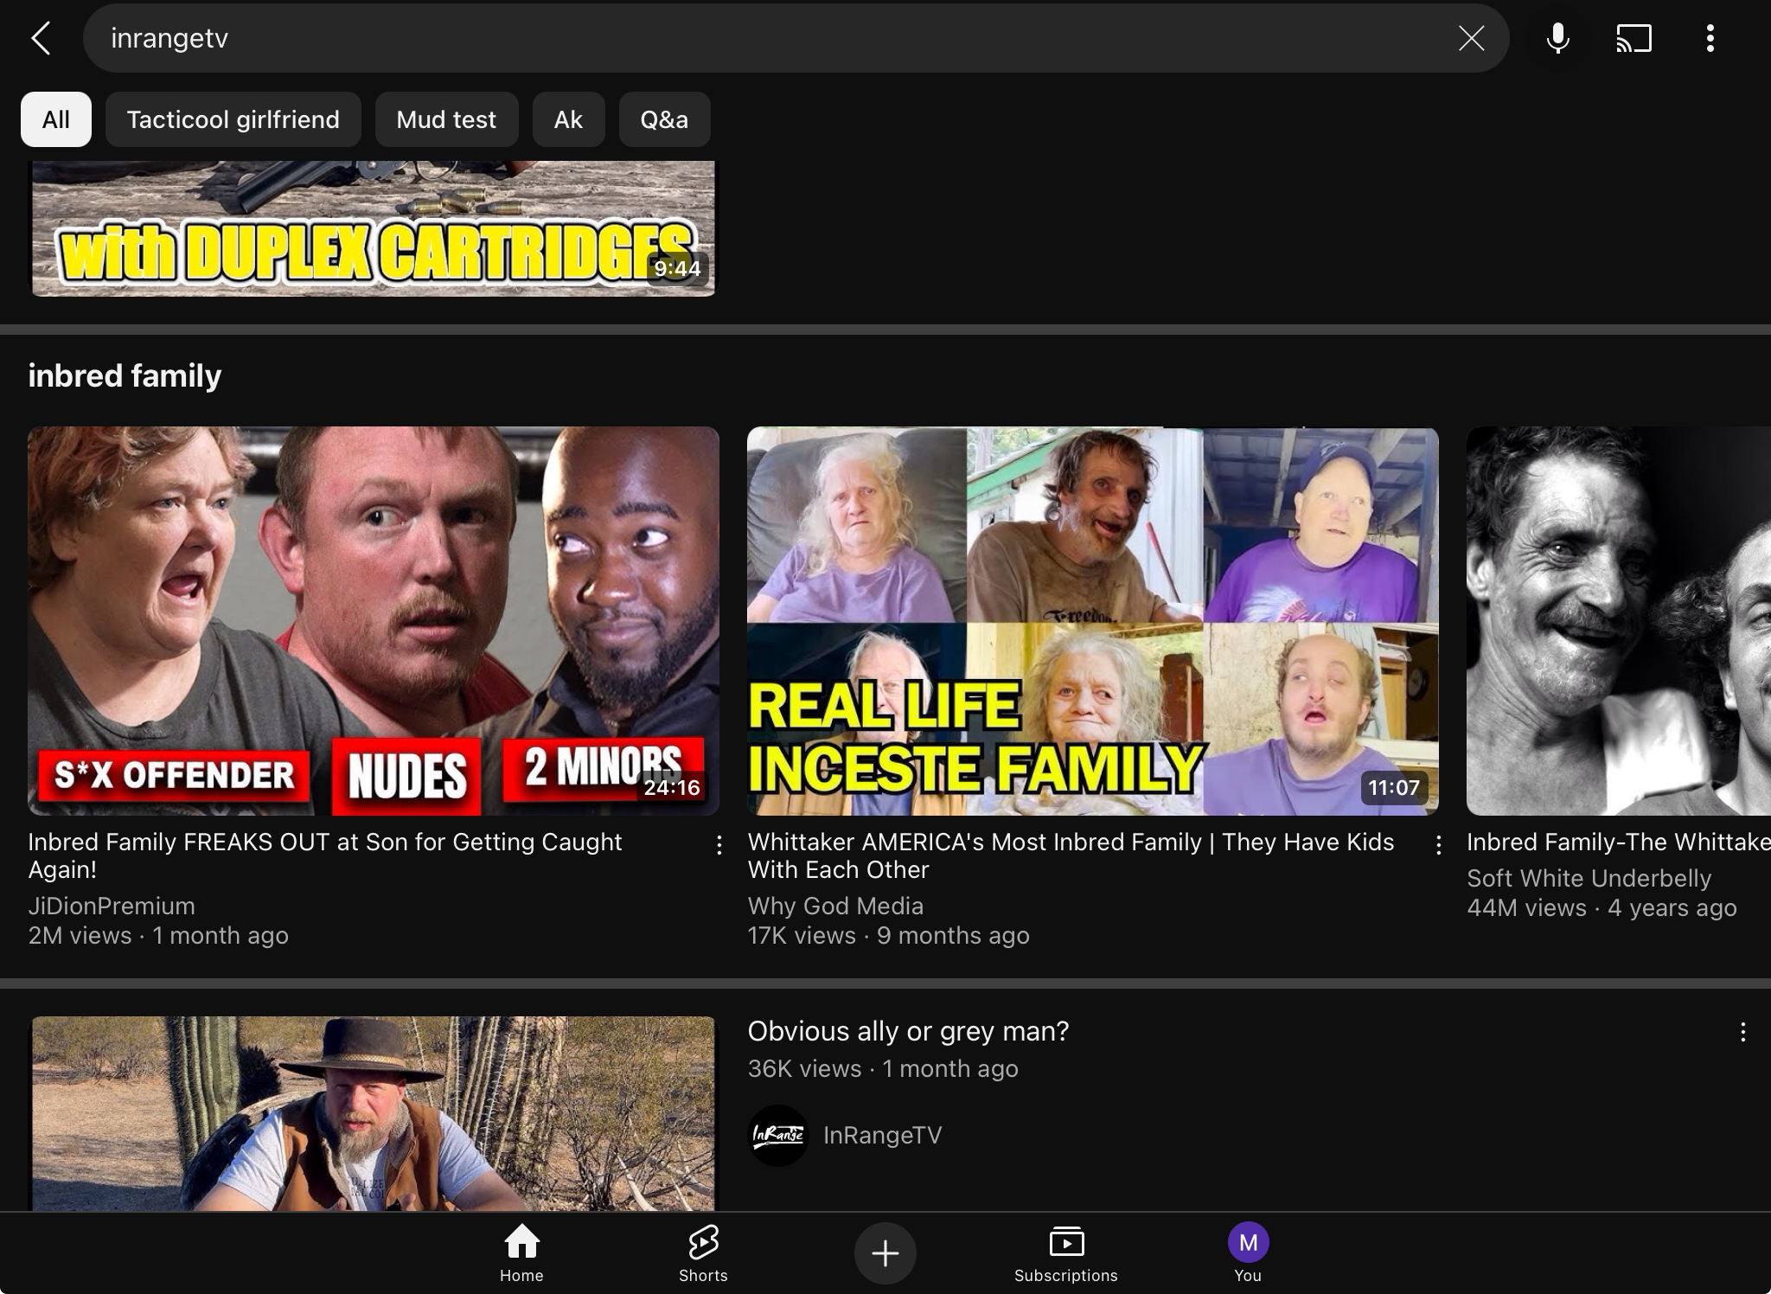Click the 44M views · 4 years ago text
This screenshot has height=1294, width=1771.
[x=1602, y=907]
